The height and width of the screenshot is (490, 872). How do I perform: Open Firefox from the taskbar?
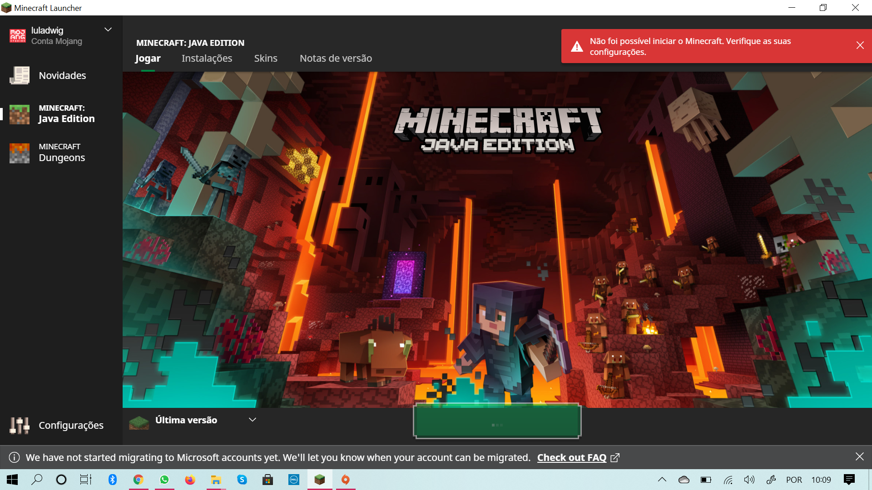(190, 480)
